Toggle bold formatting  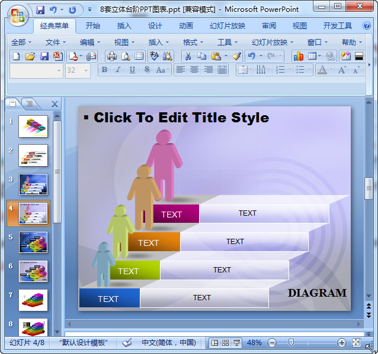(x=104, y=70)
